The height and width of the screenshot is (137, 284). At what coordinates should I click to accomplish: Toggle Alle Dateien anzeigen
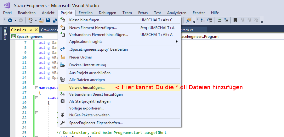[120, 79]
